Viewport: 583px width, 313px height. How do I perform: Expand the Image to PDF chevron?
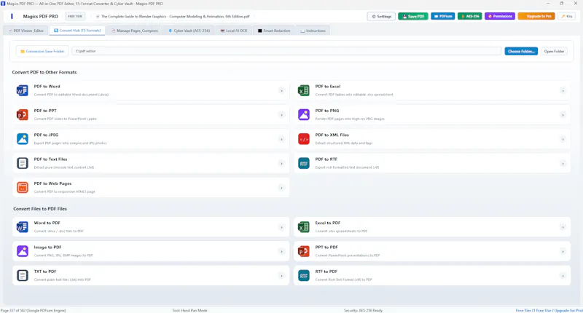click(x=281, y=251)
